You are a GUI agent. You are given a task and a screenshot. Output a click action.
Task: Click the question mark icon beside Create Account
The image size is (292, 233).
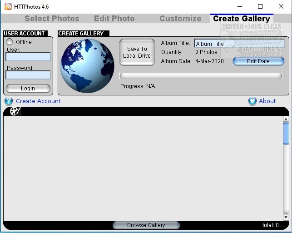click(9, 101)
